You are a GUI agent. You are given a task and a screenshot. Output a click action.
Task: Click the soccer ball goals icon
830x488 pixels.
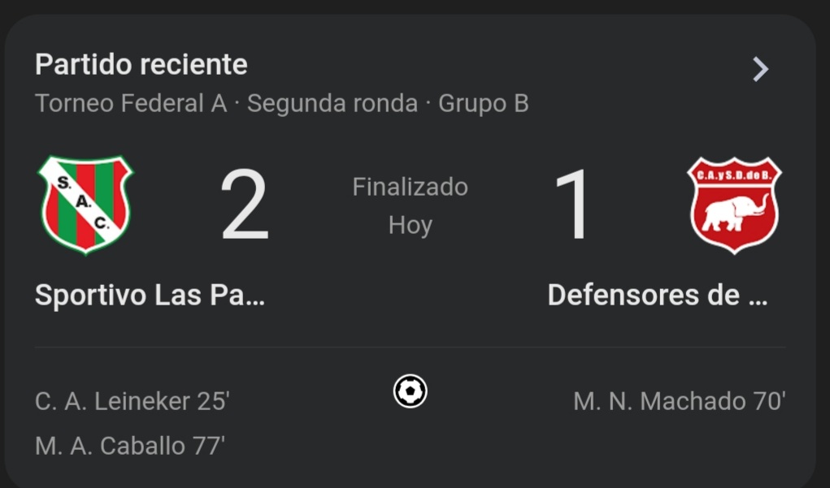[410, 391]
